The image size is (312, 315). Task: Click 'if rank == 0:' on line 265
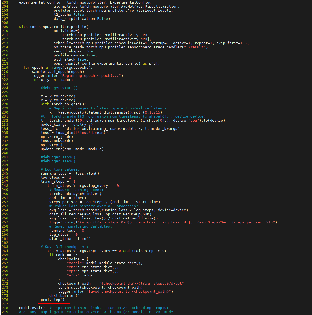(63, 255)
